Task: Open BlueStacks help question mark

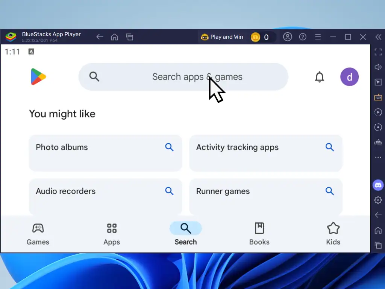Action: pos(303,37)
